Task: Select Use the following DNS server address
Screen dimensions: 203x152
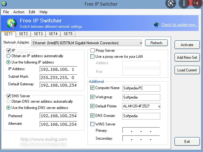Action: coord(8,108)
